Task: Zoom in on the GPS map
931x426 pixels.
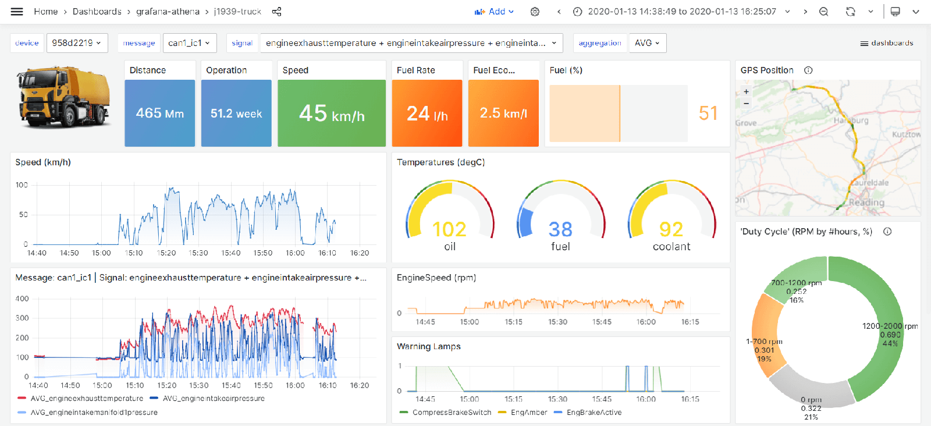Action: pos(747,91)
